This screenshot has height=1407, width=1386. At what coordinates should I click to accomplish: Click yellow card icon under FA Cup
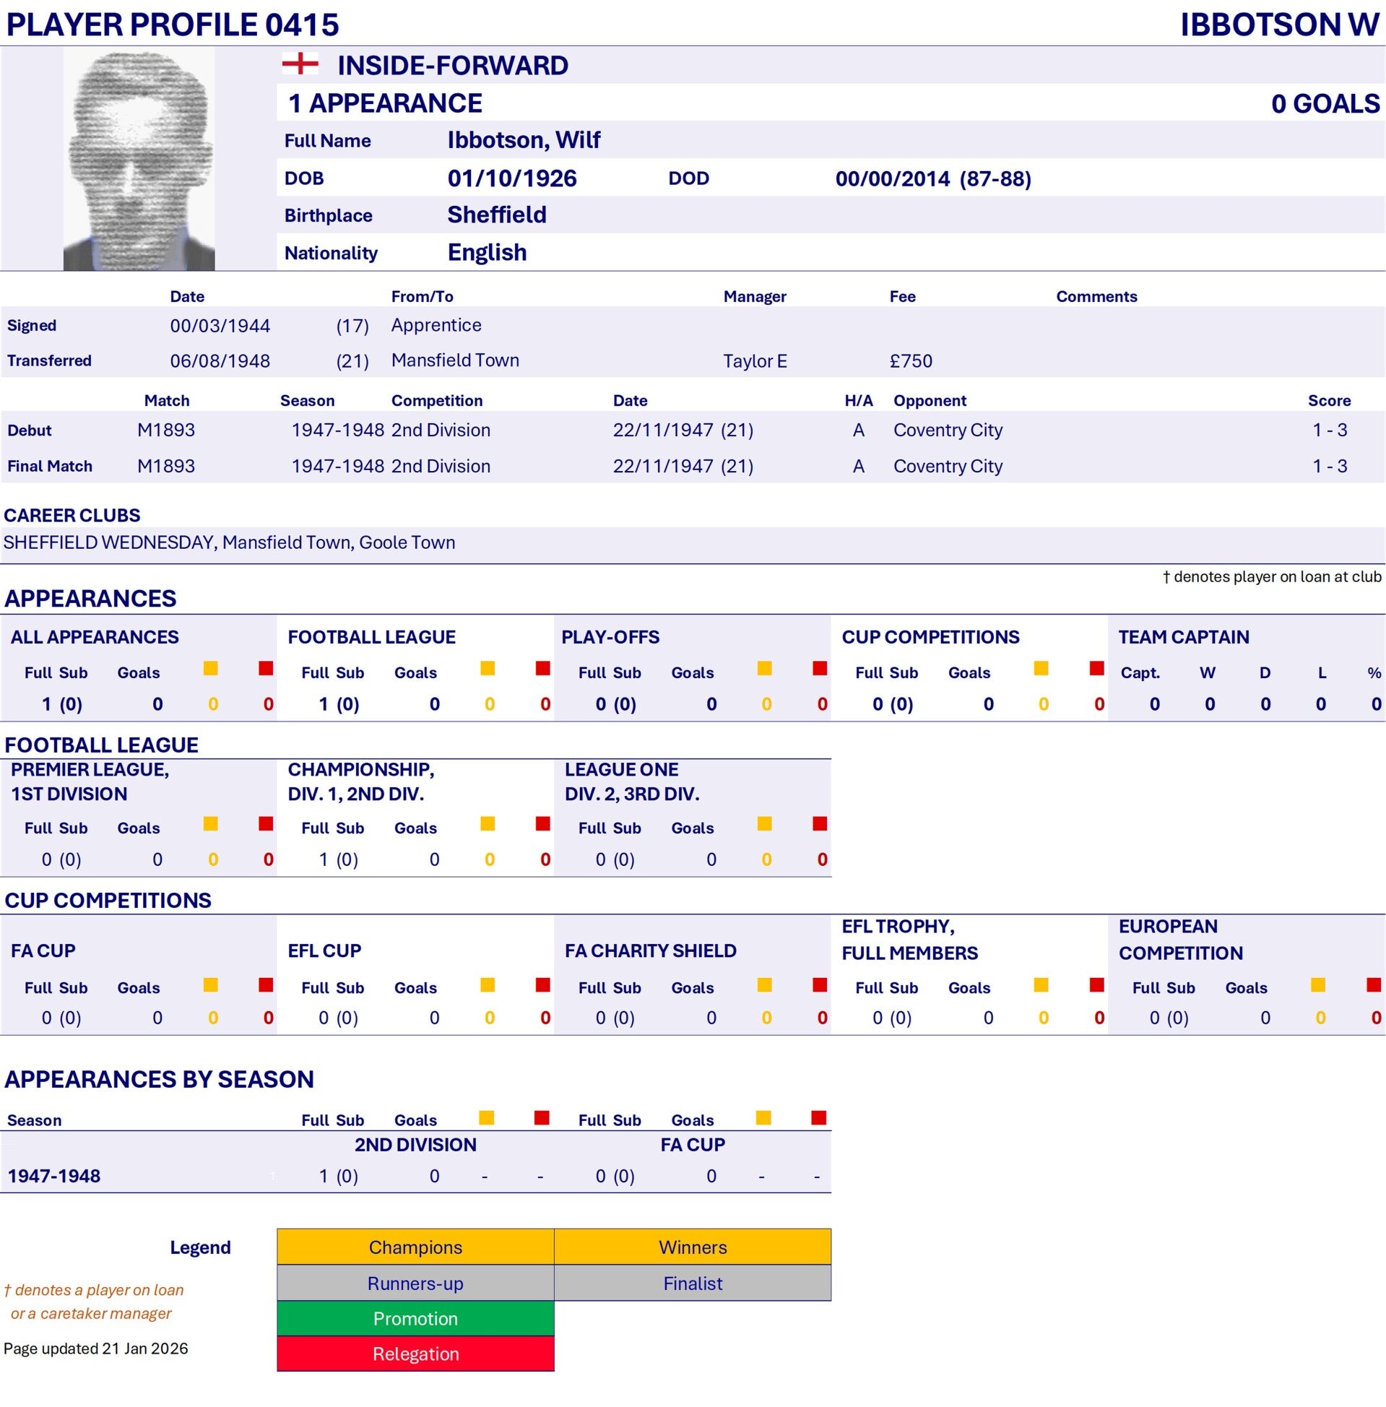210,984
